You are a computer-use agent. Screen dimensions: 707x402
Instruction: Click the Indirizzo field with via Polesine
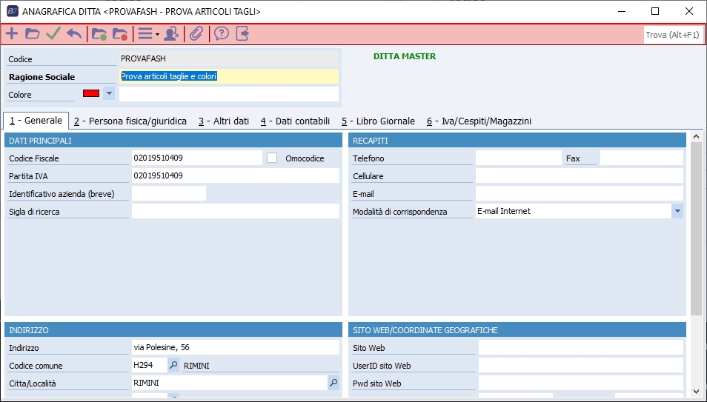(x=236, y=347)
